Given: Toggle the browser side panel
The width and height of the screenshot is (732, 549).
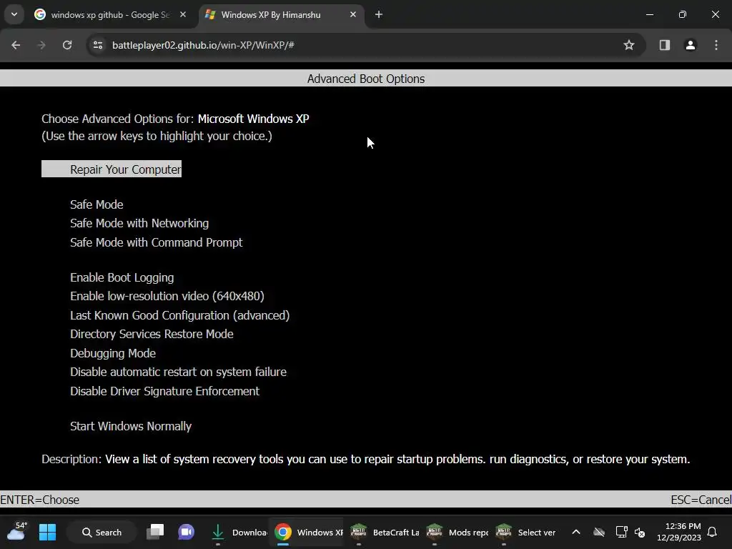Looking at the screenshot, I should 665,45.
